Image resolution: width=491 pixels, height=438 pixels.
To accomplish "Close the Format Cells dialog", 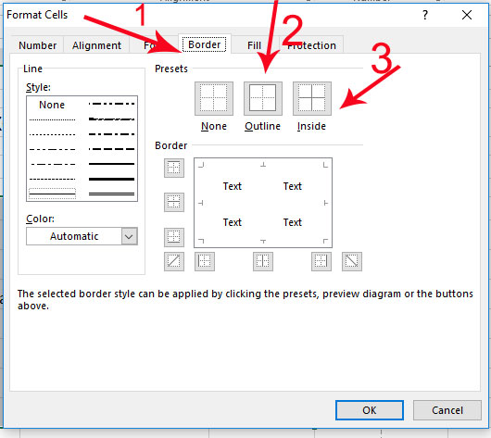I will click(467, 15).
